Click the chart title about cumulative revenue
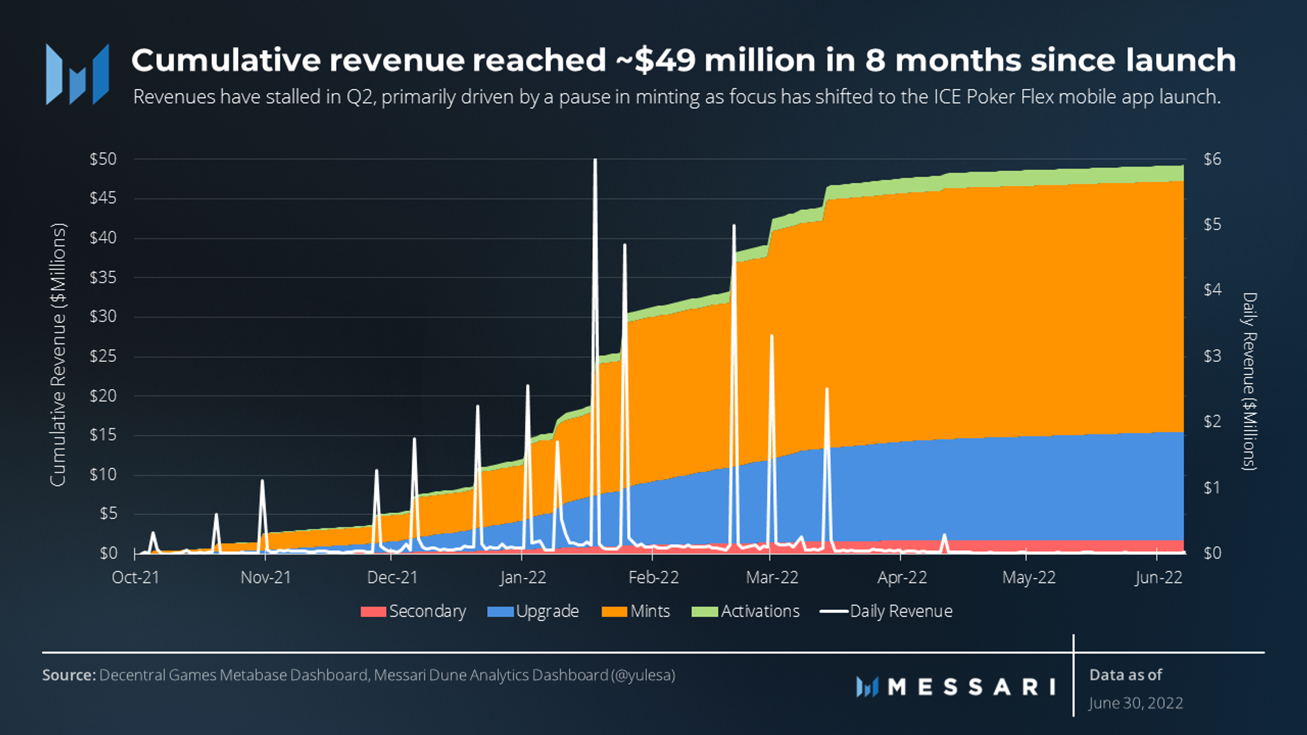Viewport: 1307px width, 735px height. click(x=683, y=60)
